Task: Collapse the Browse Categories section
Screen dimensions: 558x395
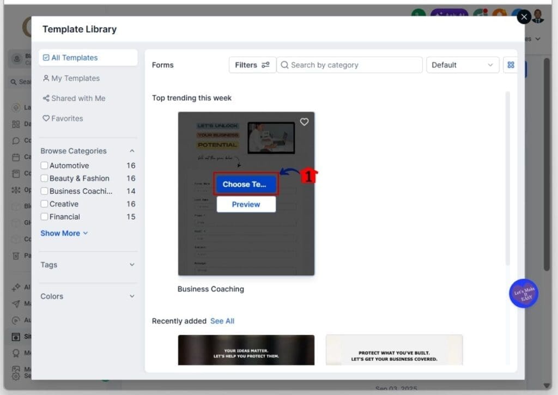Action: pos(131,150)
